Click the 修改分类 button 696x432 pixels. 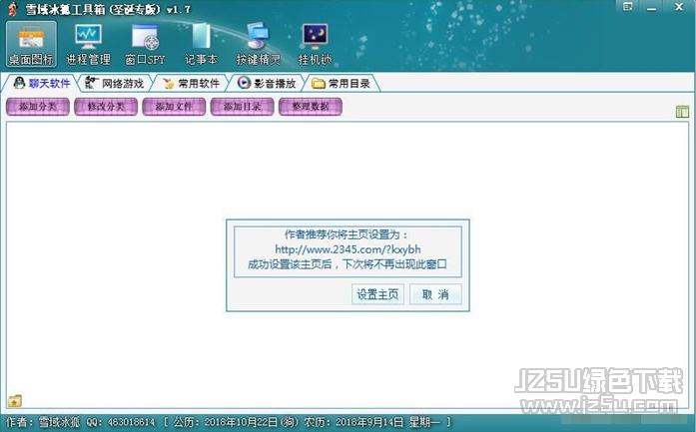coord(106,107)
